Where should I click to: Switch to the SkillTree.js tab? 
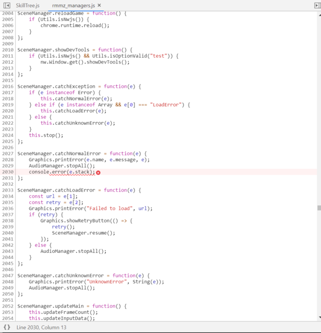(x=28, y=6)
